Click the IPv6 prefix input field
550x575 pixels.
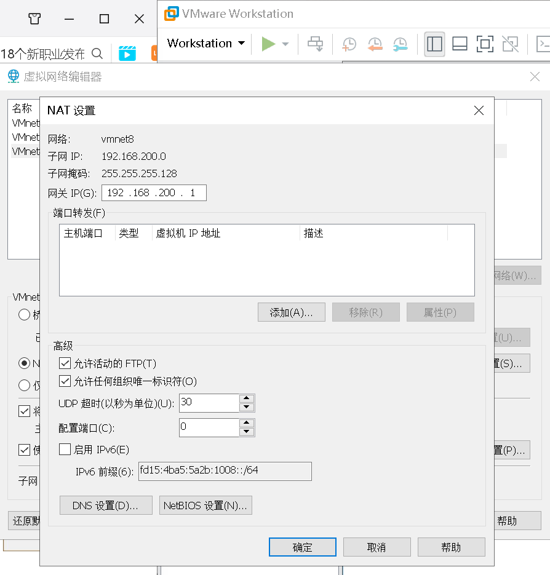tap(225, 471)
